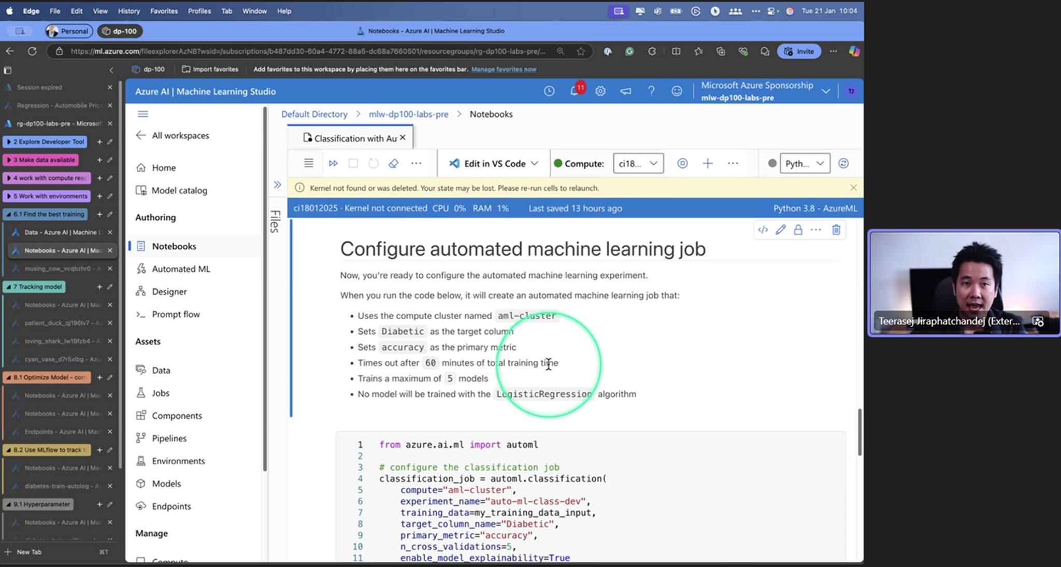
Task: Go back in browser history
Action: point(10,51)
